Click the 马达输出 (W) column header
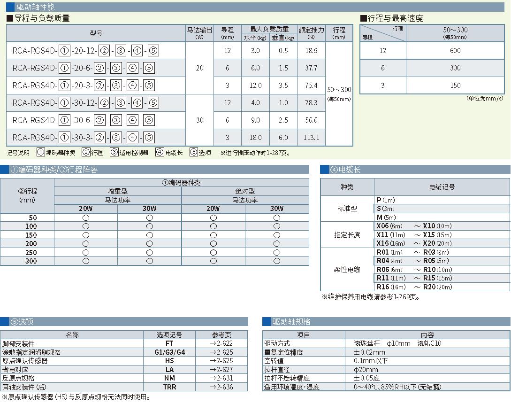The image size is (511, 404). coord(199,33)
